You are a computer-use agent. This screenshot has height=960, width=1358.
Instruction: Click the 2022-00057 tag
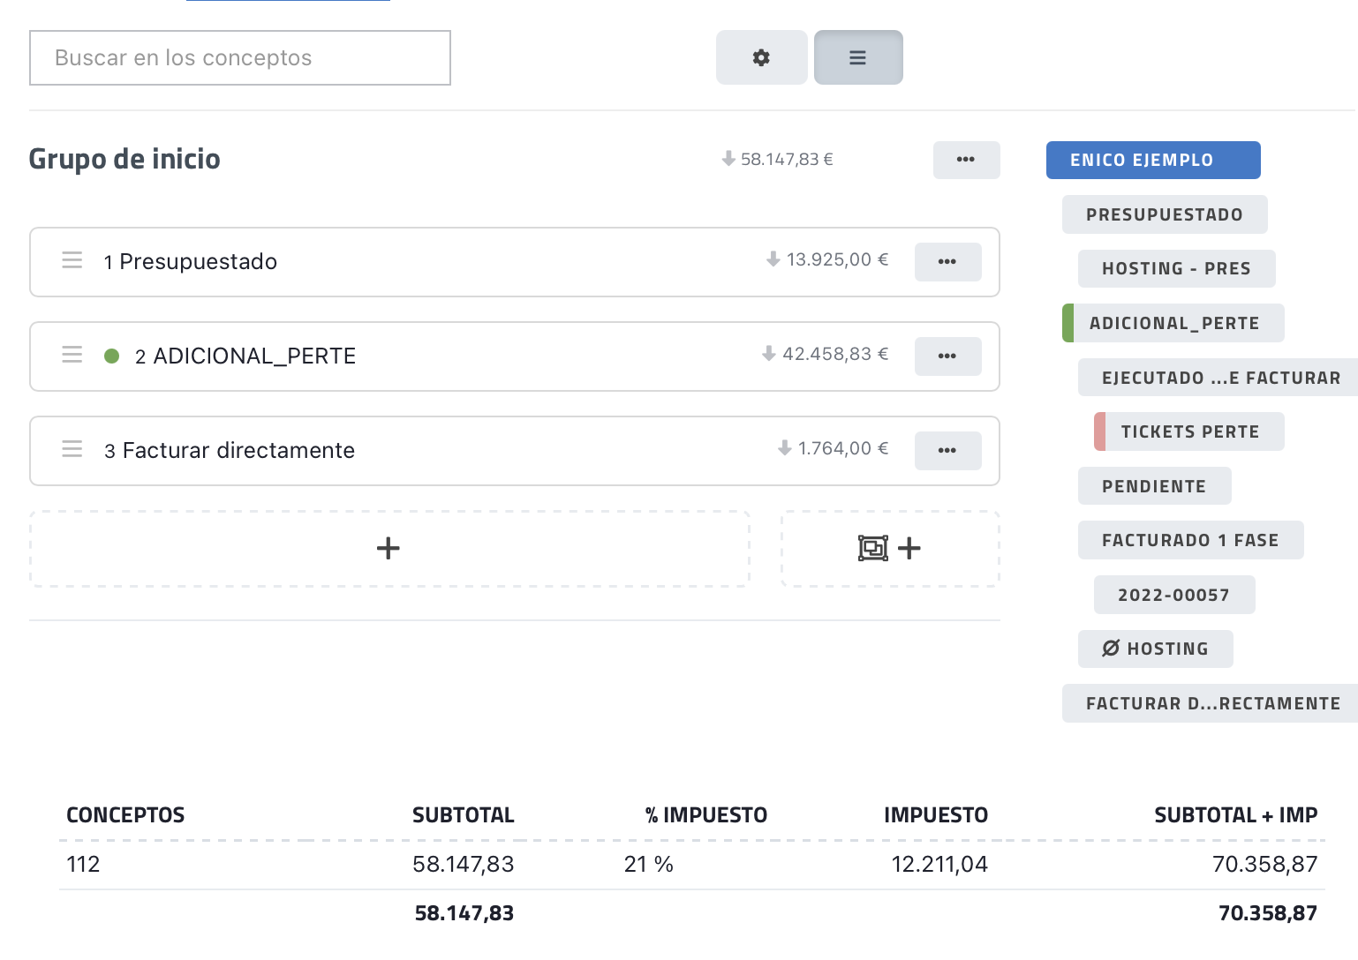pos(1173,596)
